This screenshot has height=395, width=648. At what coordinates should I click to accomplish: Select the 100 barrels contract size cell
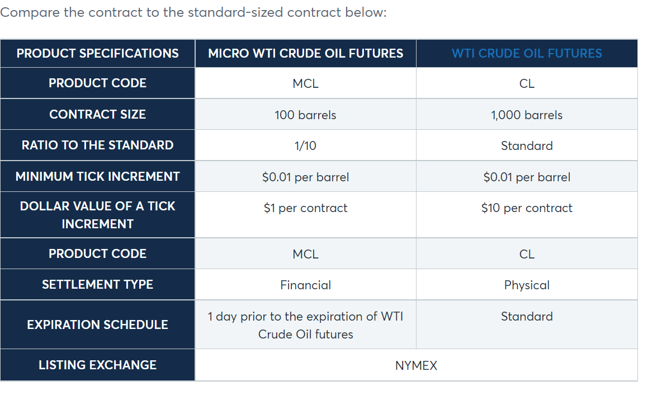[x=305, y=115]
